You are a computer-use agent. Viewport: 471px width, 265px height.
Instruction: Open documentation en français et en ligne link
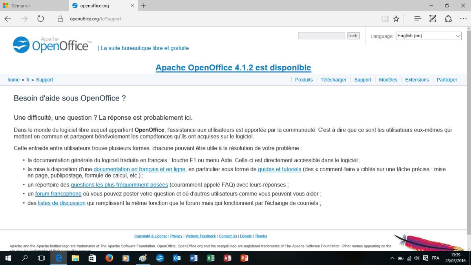point(139,169)
